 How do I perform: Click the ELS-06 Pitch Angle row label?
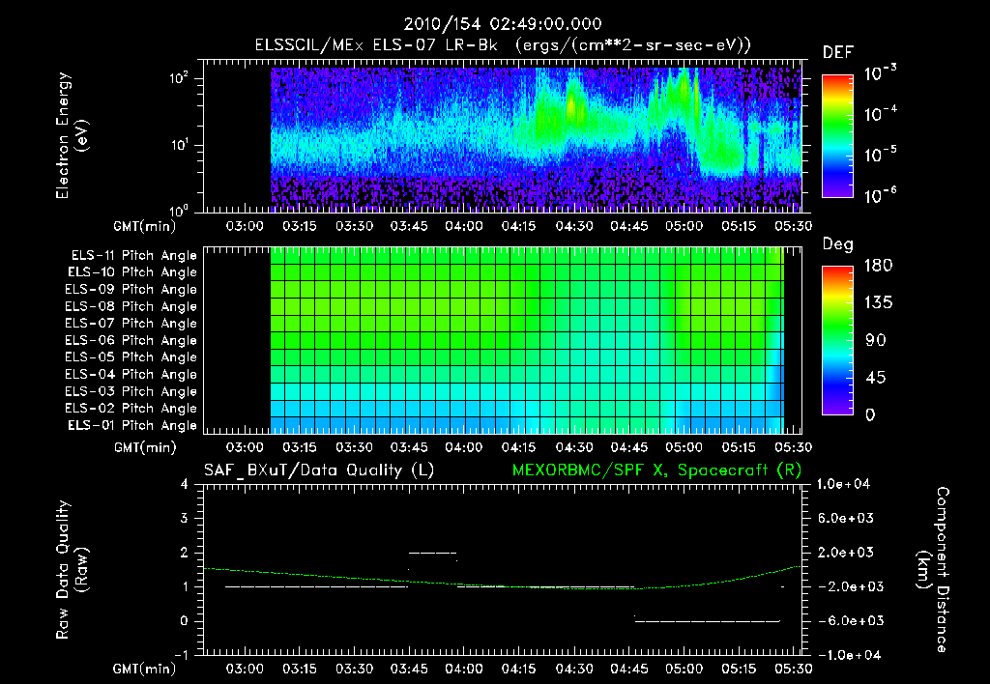[131, 340]
